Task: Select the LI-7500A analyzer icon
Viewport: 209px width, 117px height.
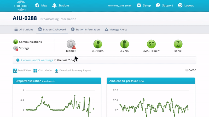Action: pyautogui.click(x=98, y=44)
